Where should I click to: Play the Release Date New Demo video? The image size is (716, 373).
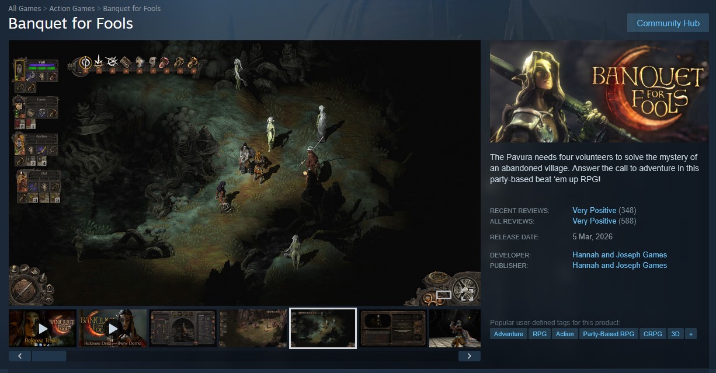(x=113, y=329)
